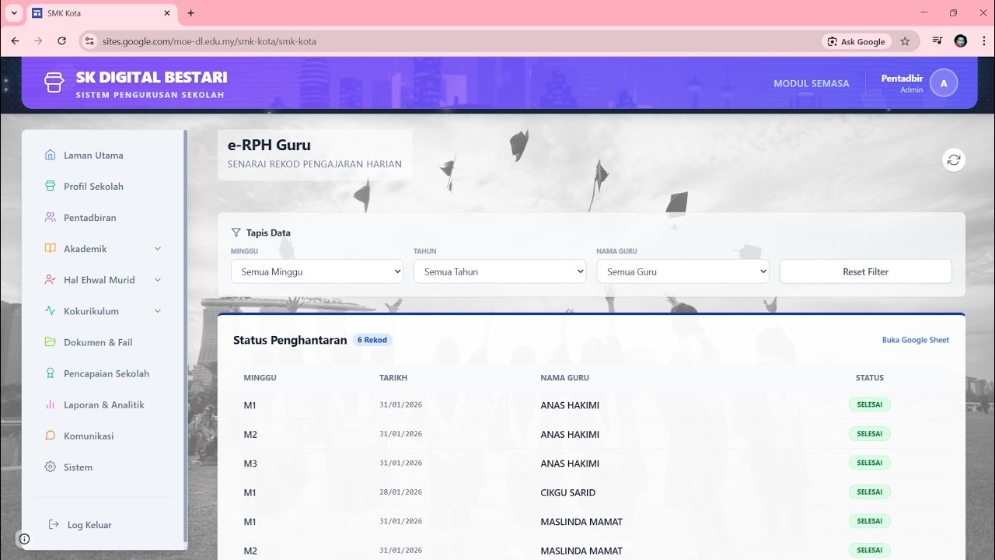995x560 pixels.
Task: Click the 6 Rekod count badge
Action: 372,340
